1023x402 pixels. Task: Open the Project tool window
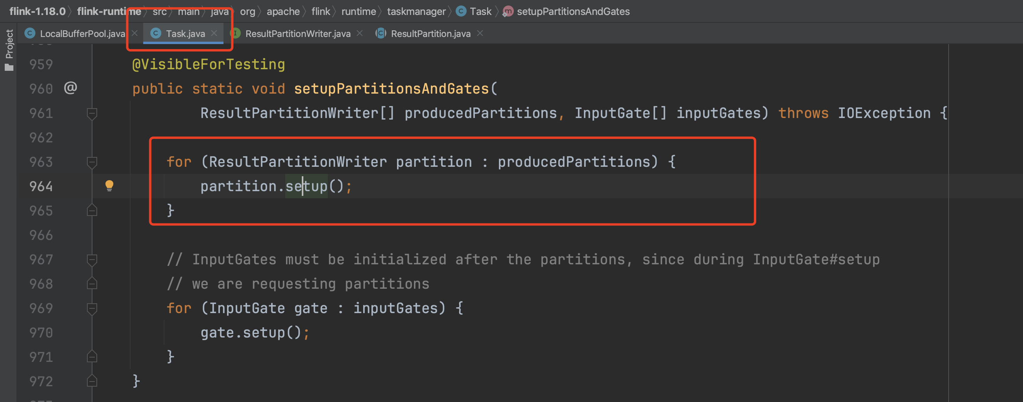tap(9, 44)
